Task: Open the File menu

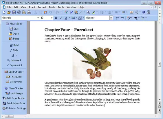Action: [x=9, y=7]
